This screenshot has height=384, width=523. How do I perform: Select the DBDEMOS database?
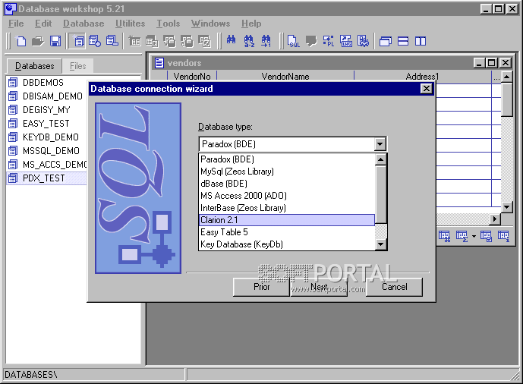pyautogui.click(x=43, y=82)
